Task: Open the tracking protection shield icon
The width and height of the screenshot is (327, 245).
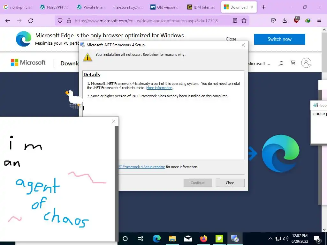Action: click(x=60, y=21)
